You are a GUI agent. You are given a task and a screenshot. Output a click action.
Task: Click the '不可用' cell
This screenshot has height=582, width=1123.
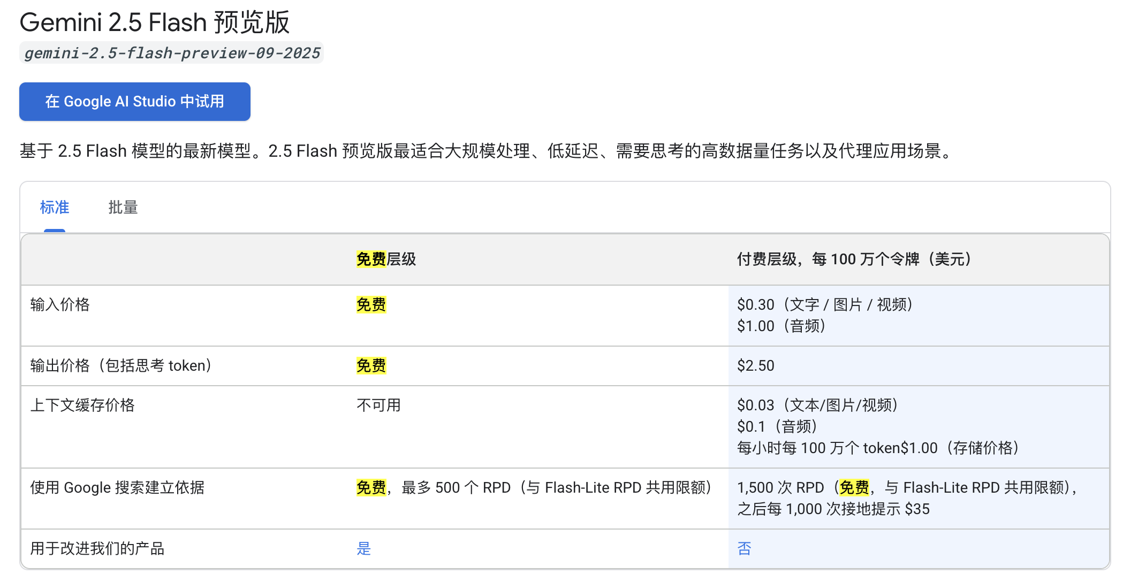378,405
